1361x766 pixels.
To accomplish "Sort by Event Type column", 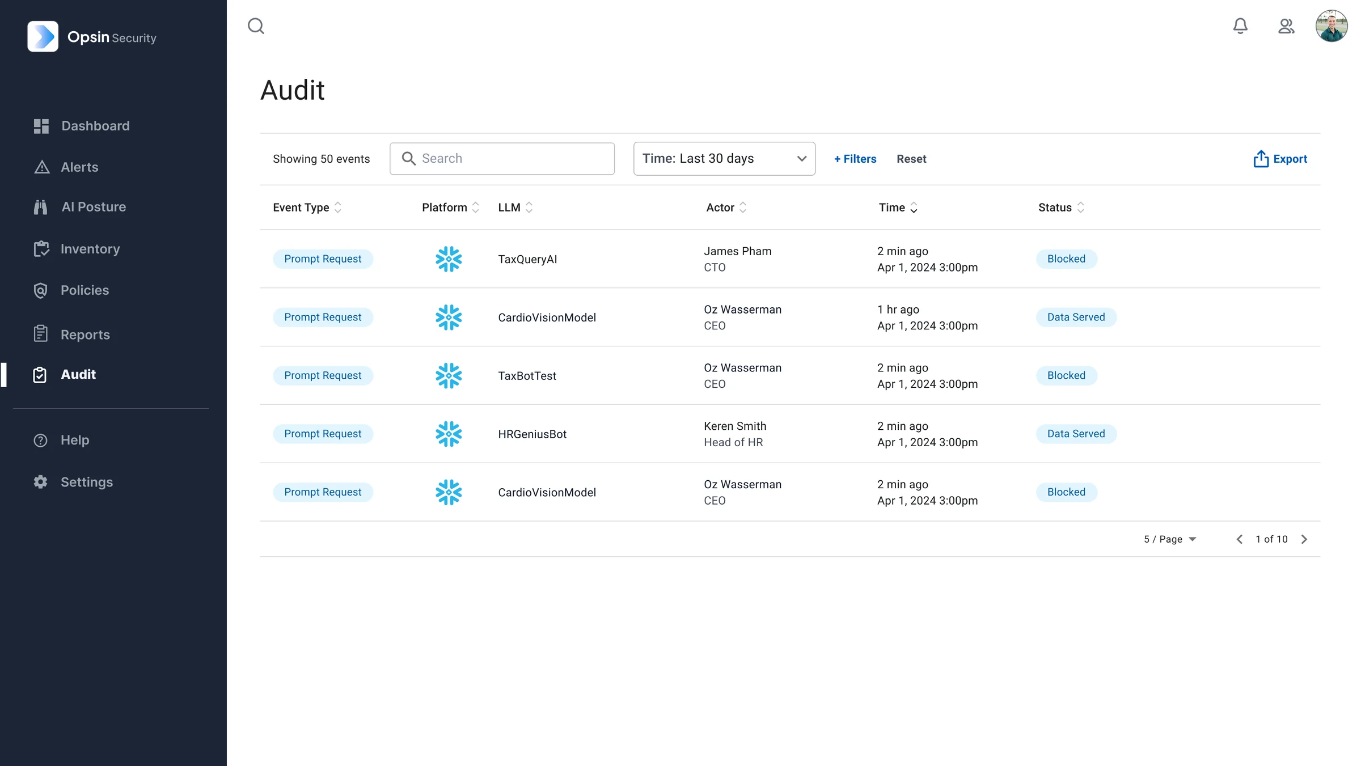I will pyautogui.click(x=307, y=208).
